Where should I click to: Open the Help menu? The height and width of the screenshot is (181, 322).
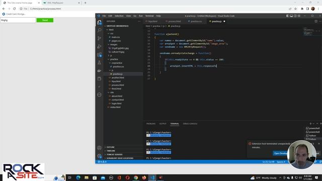click(x=158, y=16)
